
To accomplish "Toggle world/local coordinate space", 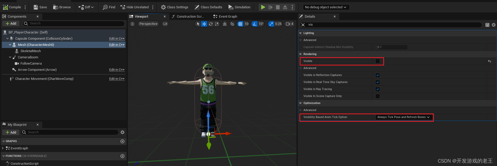I will [225, 24].
